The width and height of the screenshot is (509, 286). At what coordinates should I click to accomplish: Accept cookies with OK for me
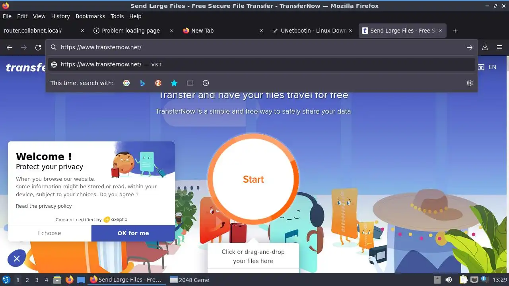tap(133, 233)
